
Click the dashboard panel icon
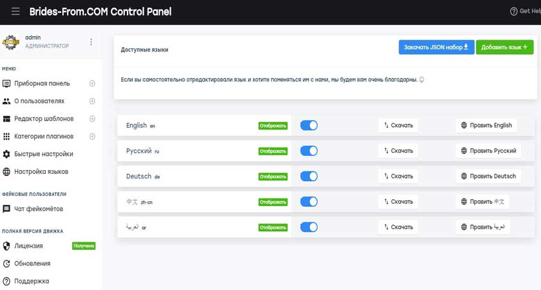tap(6, 84)
